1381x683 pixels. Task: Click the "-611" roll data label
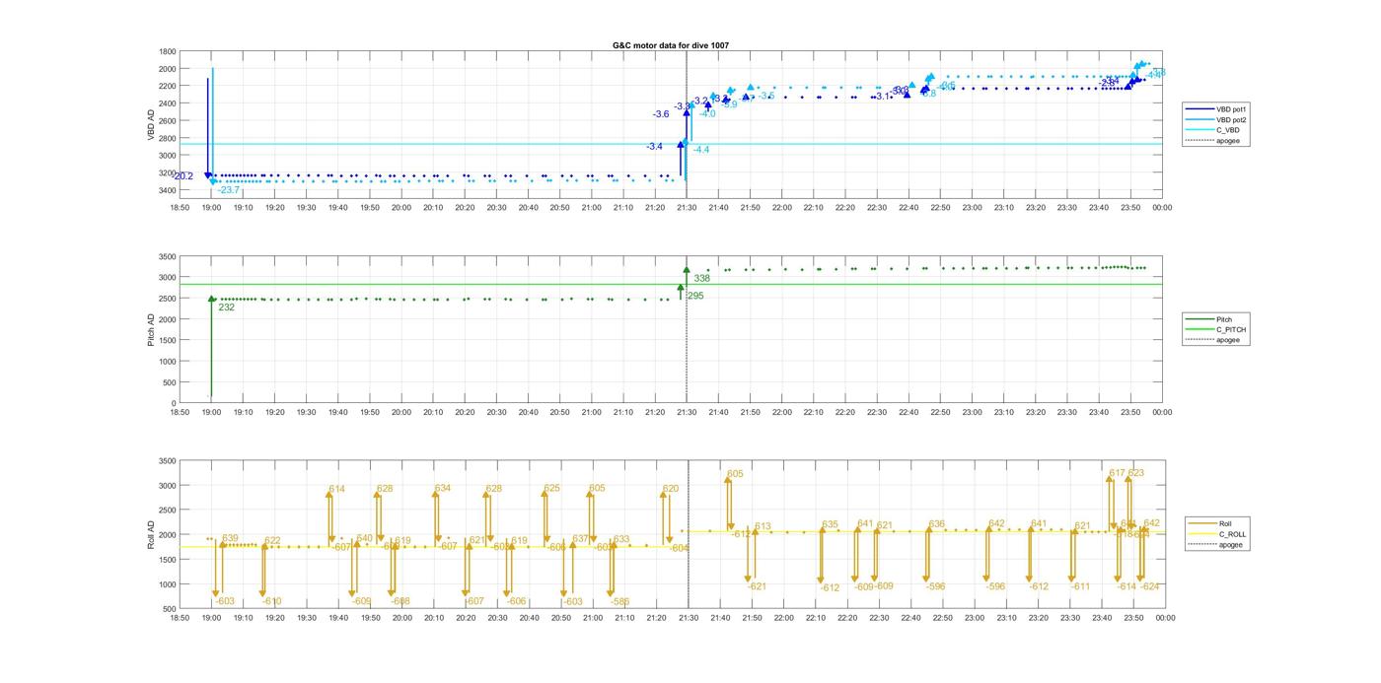pos(1081,586)
